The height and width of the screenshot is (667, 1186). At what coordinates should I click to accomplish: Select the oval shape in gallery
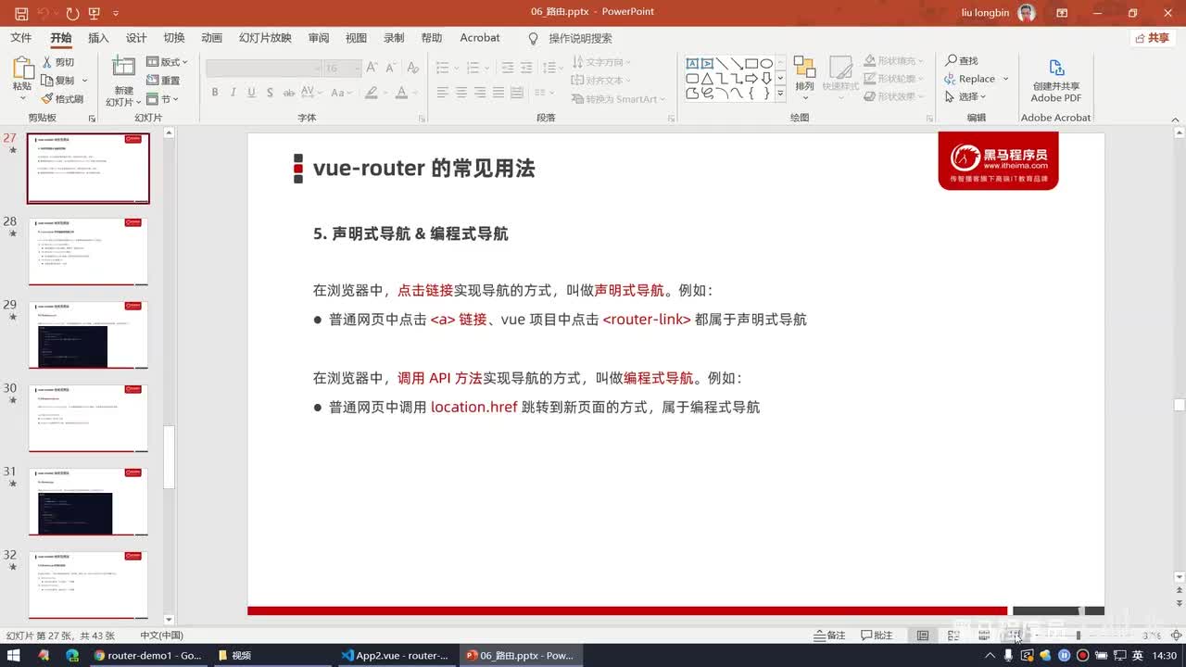tap(766, 64)
